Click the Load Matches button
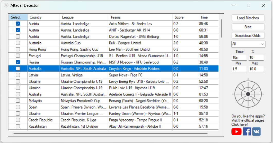The width and height of the screenshot is (273, 143). click(x=248, y=18)
